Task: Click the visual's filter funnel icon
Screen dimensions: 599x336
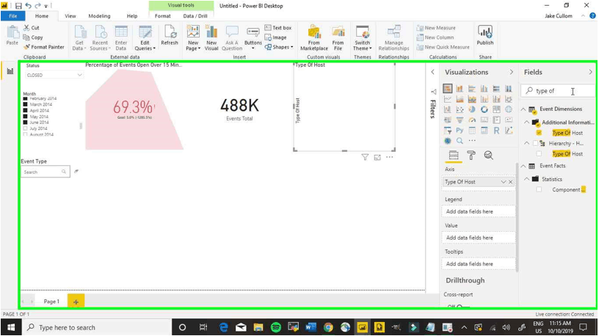Action: pyautogui.click(x=365, y=157)
